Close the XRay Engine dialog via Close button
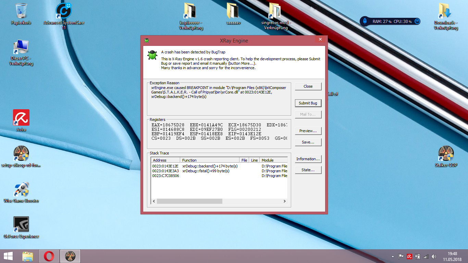Image resolution: width=468 pixels, height=263 pixels. (308, 86)
